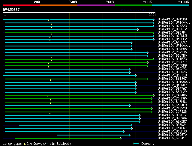Click the UniRef100_Q0DT18 text
Image resolution: width=192 pixels, height=146 pixels.
pyautogui.click(x=172, y=75)
